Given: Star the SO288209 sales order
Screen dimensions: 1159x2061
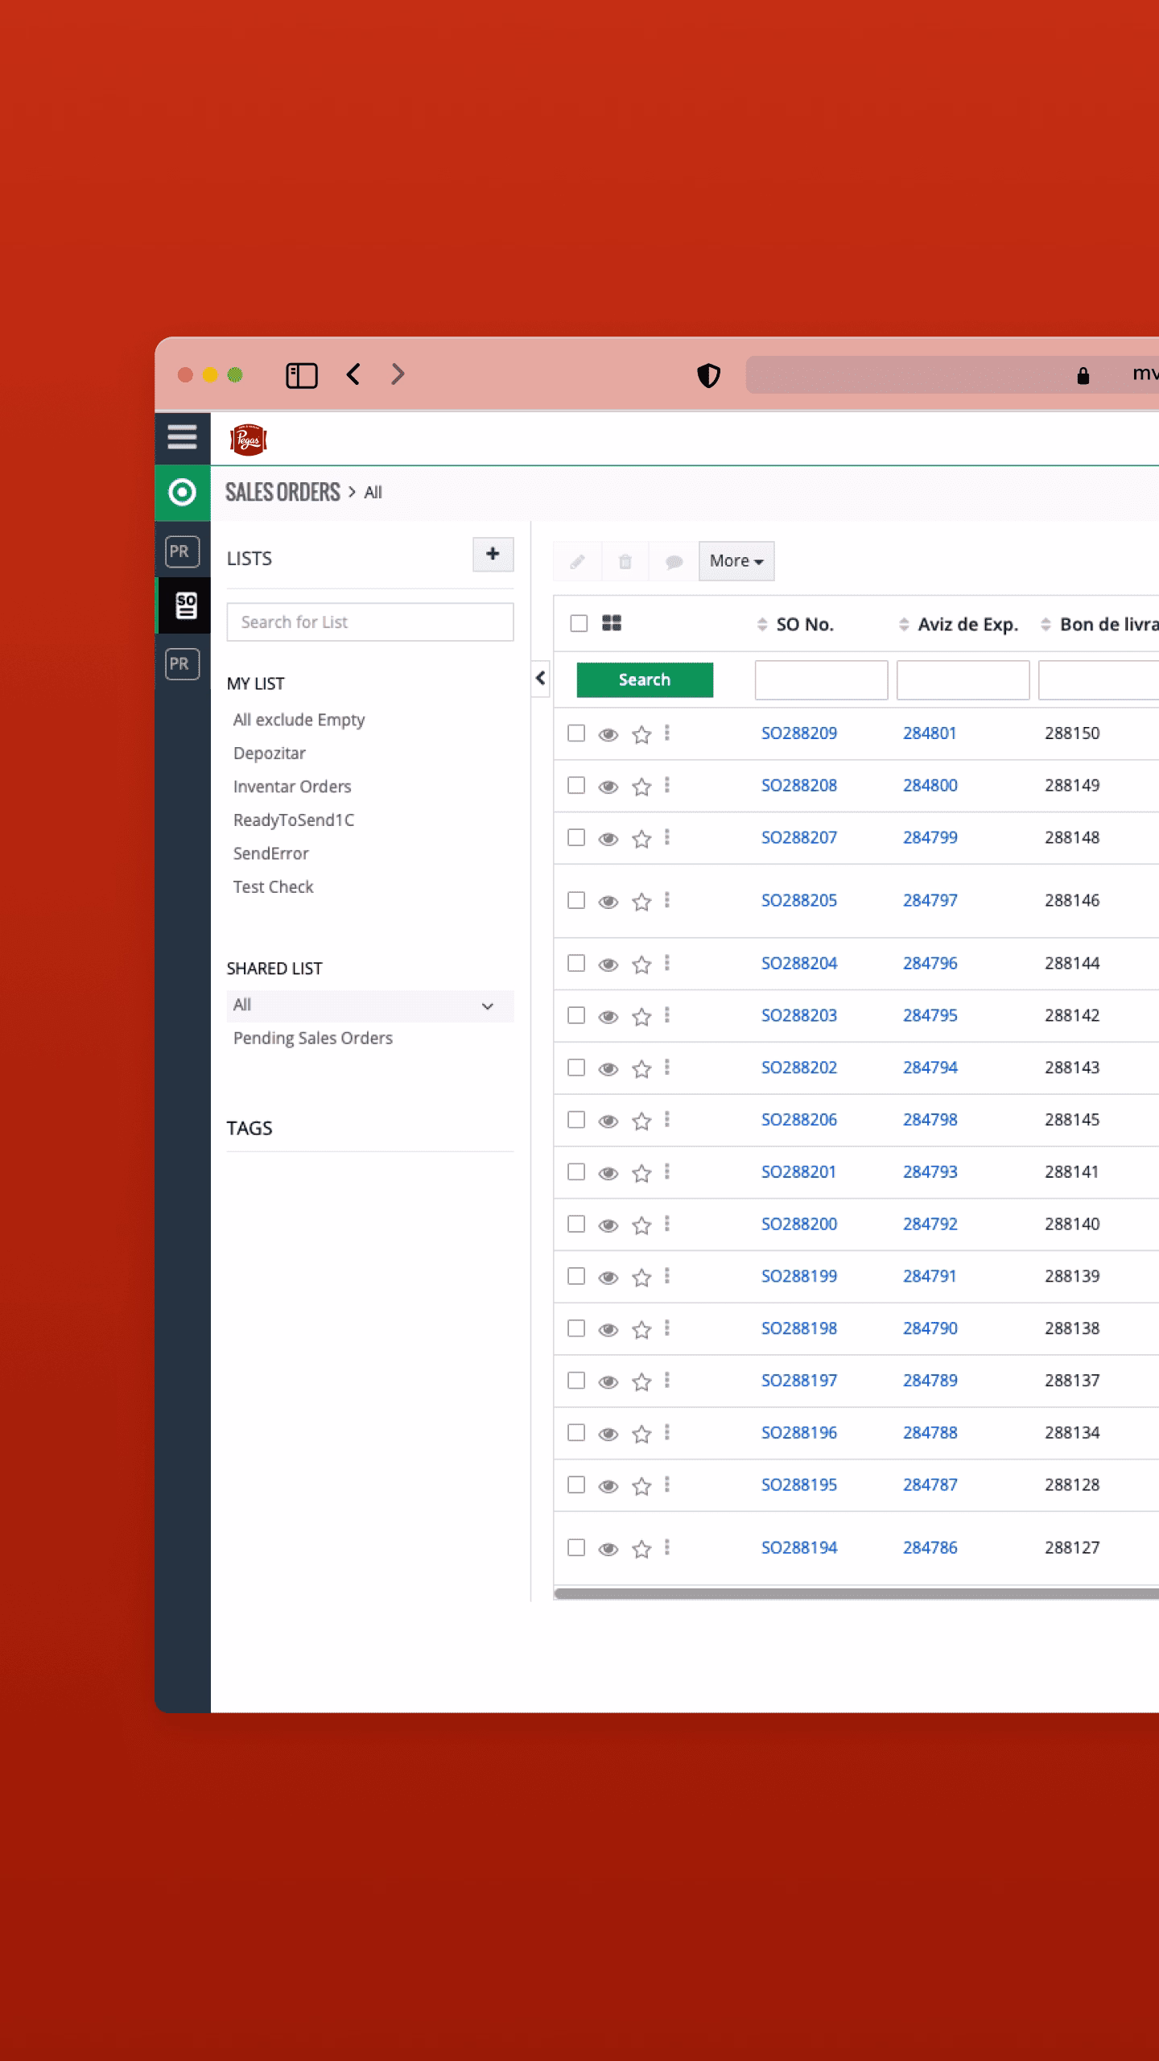Looking at the screenshot, I should [641, 734].
